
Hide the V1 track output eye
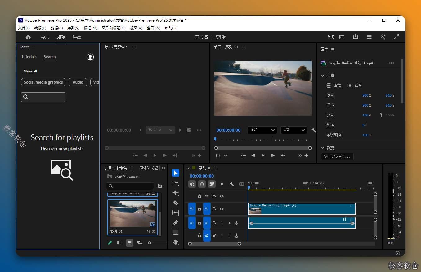pyautogui.click(x=222, y=209)
